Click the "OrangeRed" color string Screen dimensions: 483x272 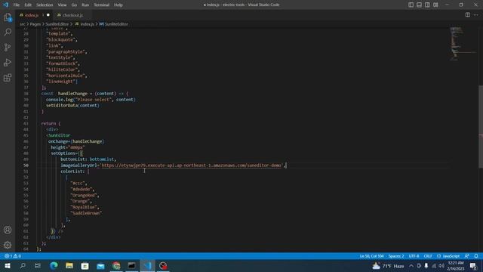[85, 195]
